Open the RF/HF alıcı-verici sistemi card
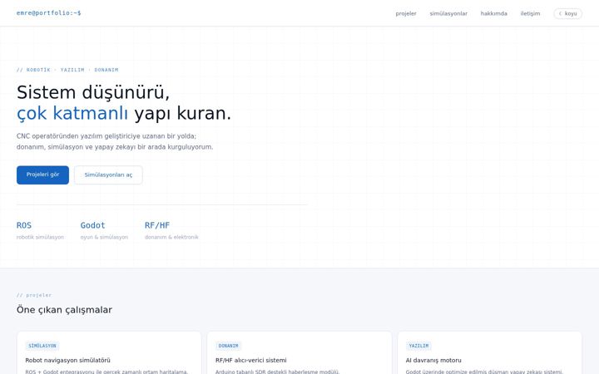The height and width of the screenshot is (374, 599). click(299, 353)
